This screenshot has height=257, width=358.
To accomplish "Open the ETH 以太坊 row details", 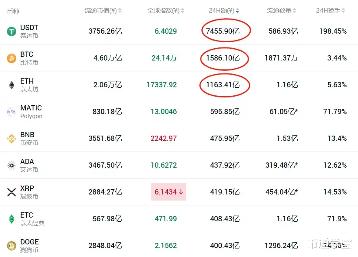I will (x=26, y=84).
